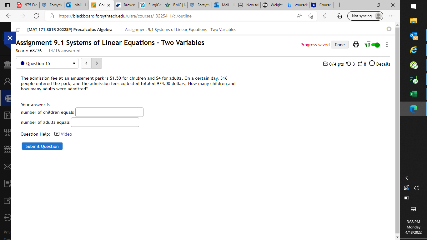Screen dimensions: 427x240
Task: Submit the question answer
Action: click(42, 146)
